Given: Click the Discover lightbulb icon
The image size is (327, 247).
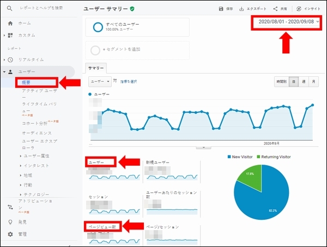Looking at the screenshot, I should click(x=10, y=222).
